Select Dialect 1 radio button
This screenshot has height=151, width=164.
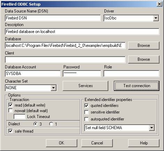(x=51, y=124)
